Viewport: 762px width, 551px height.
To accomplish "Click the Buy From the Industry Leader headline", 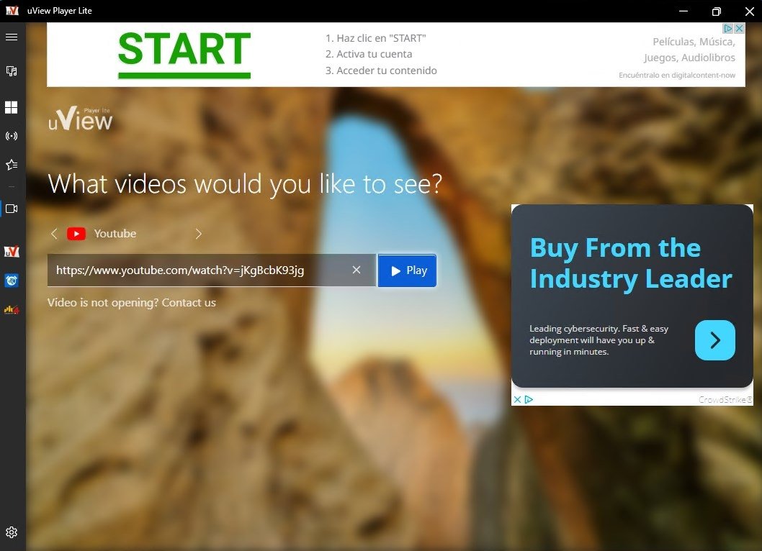I will click(x=631, y=263).
